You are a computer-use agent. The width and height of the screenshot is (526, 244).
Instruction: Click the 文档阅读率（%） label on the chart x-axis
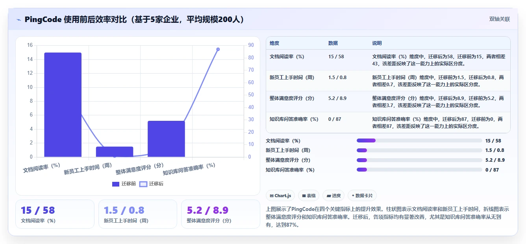[41, 168]
